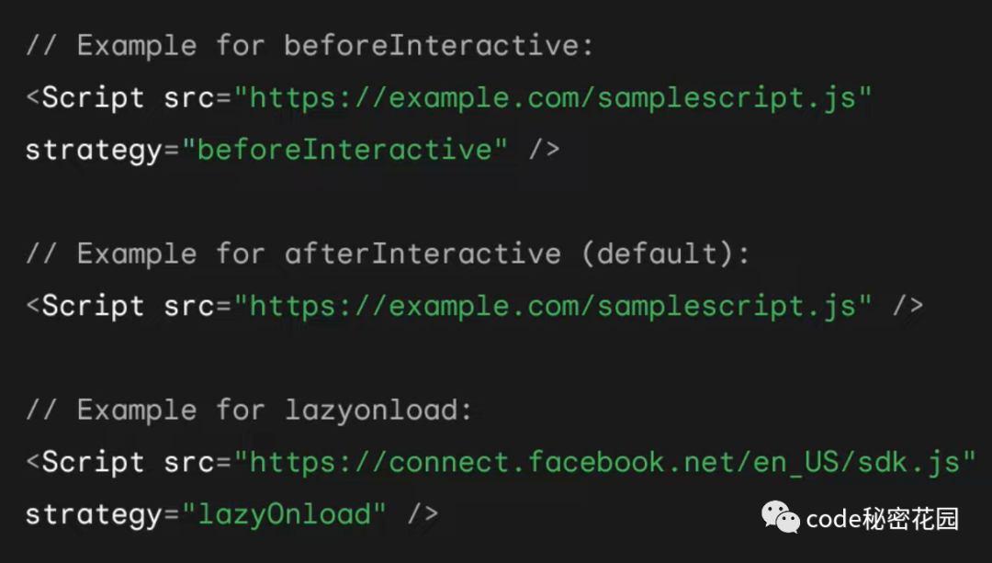The image size is (992, 563).
Task: Click the self-closing /> after beforeInteractive
Action: tap(544, 150)
